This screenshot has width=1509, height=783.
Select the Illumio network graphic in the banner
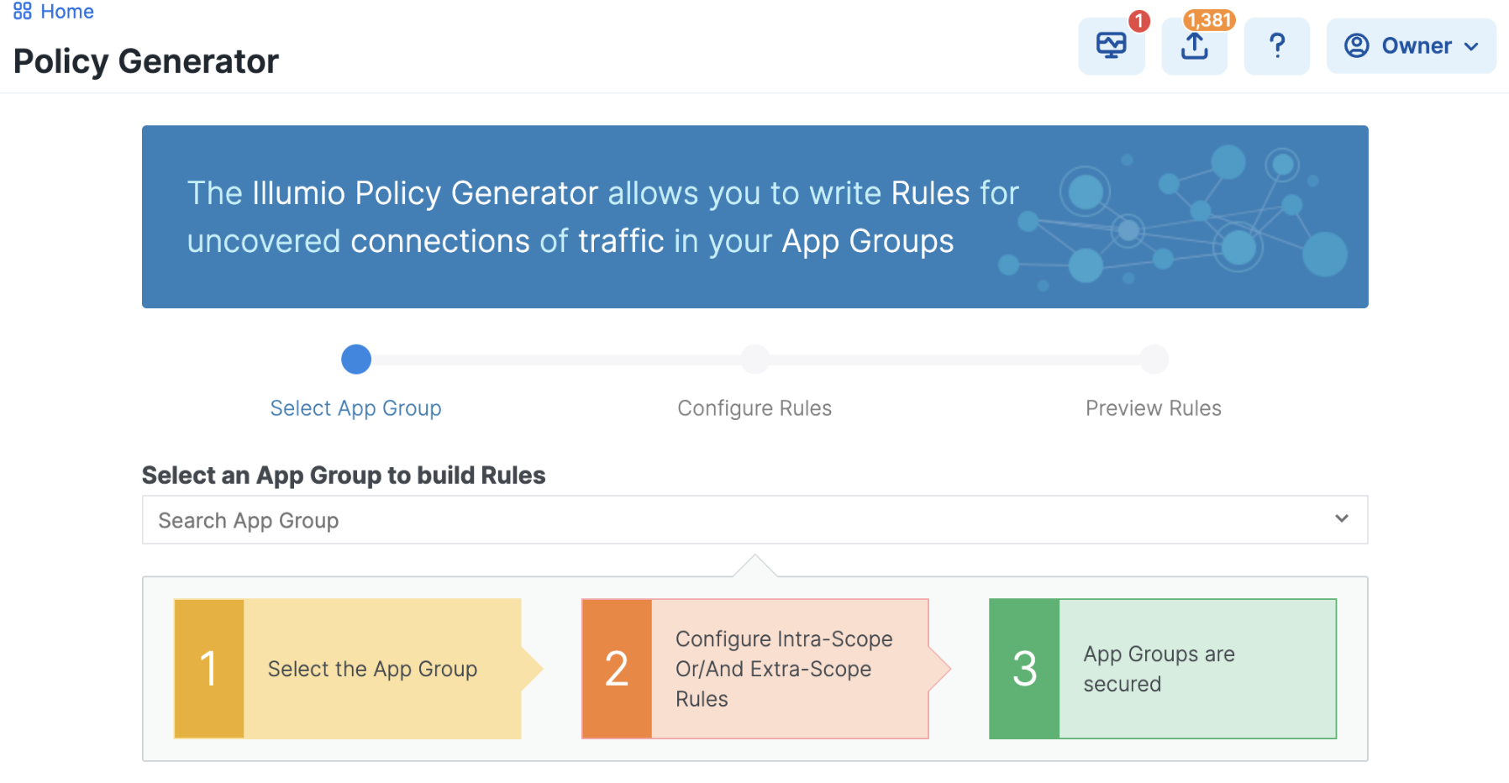[x=1176, y=217]
